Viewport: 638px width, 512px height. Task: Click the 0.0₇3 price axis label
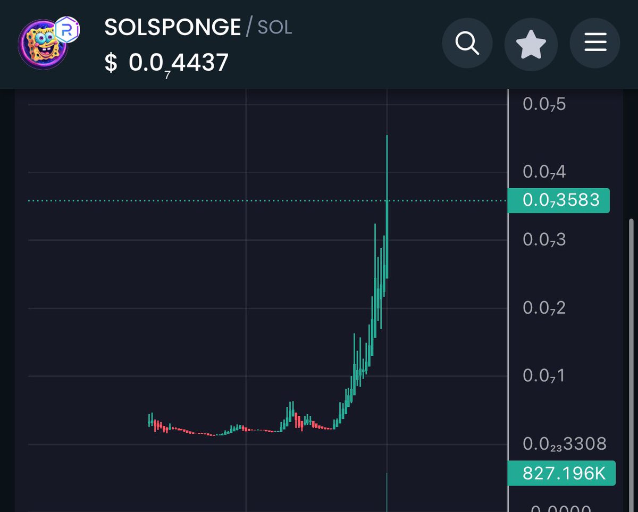pyautogui.click(x=544, y=240)
